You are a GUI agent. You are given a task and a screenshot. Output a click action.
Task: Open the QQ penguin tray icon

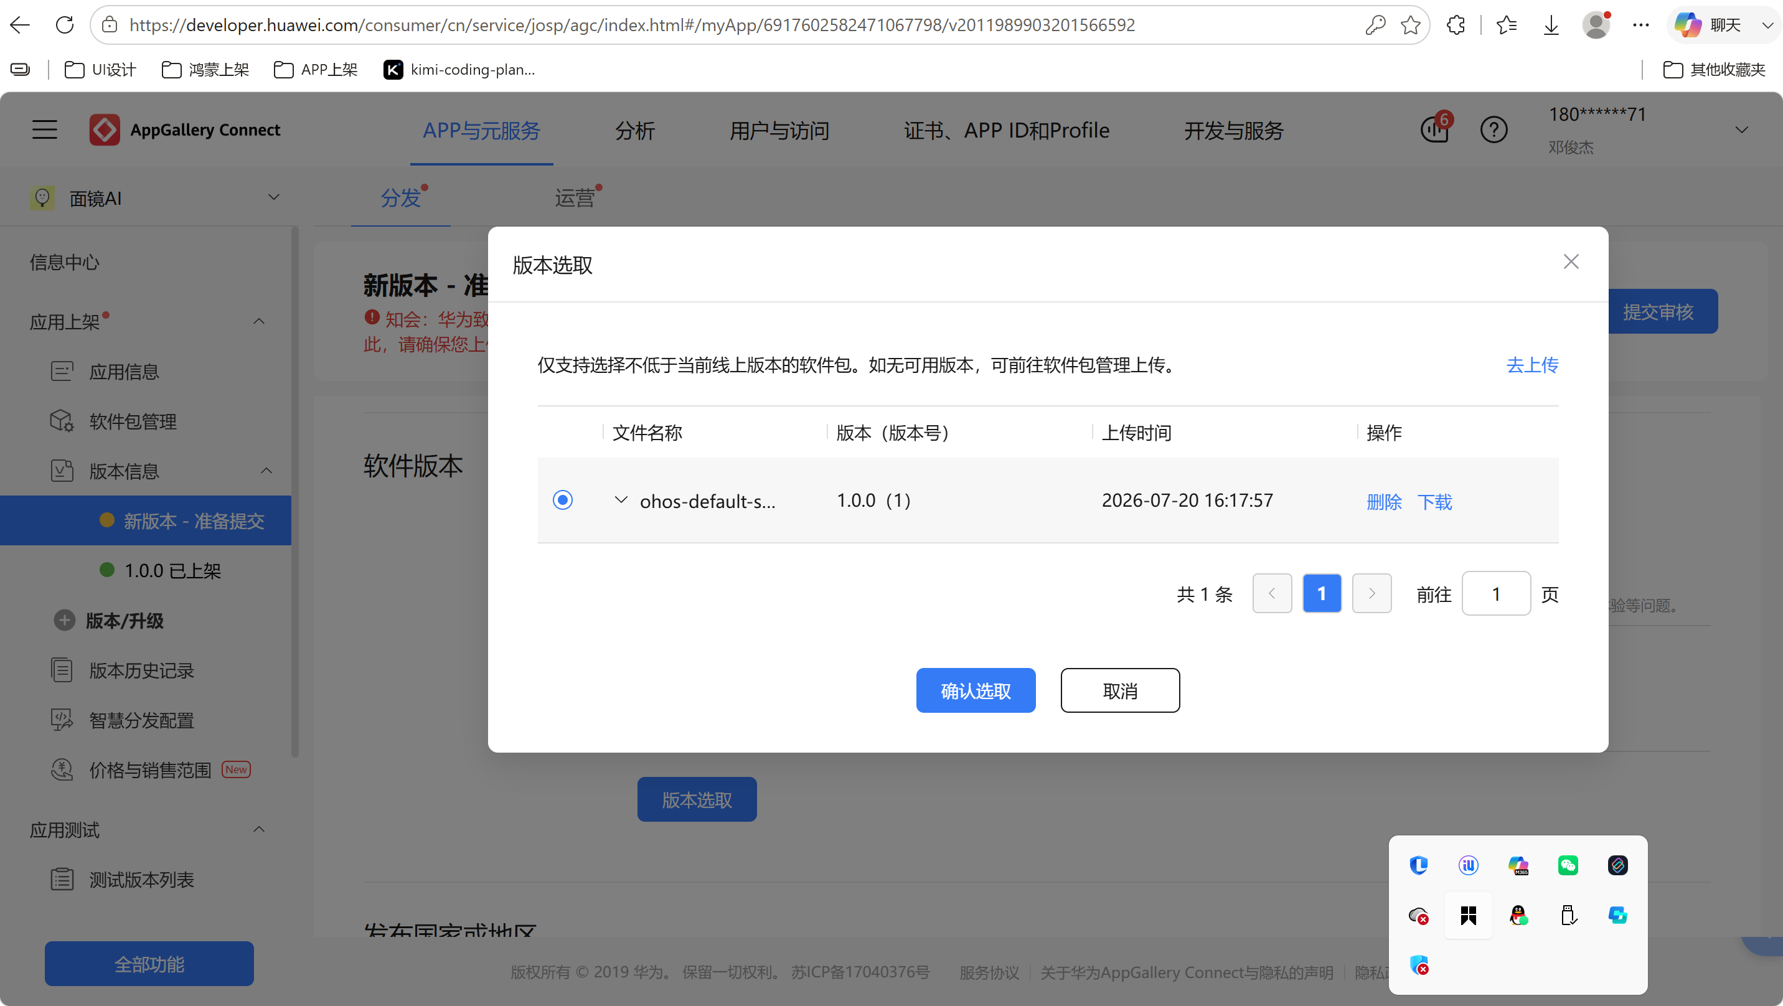coord(1518,915)
